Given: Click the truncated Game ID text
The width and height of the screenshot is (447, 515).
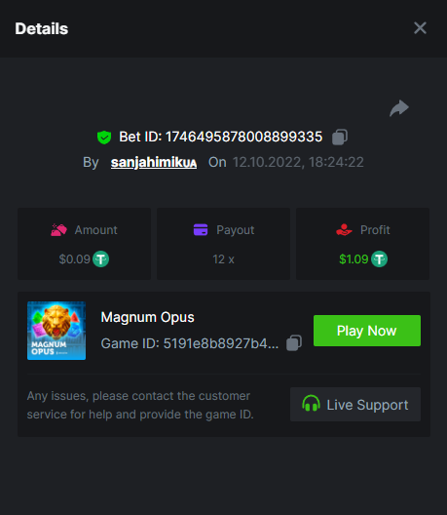Looking at the screenshot, I should pos(190,343).
